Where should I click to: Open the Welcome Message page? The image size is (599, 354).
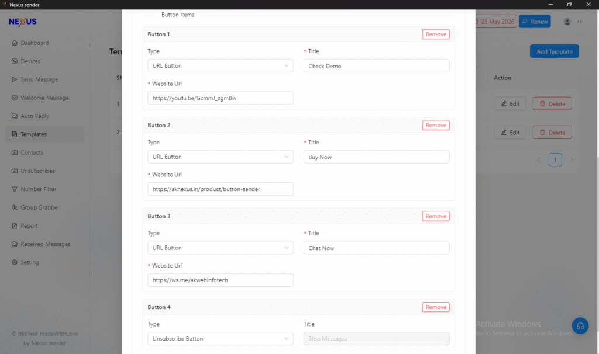[x=44, y=98]
